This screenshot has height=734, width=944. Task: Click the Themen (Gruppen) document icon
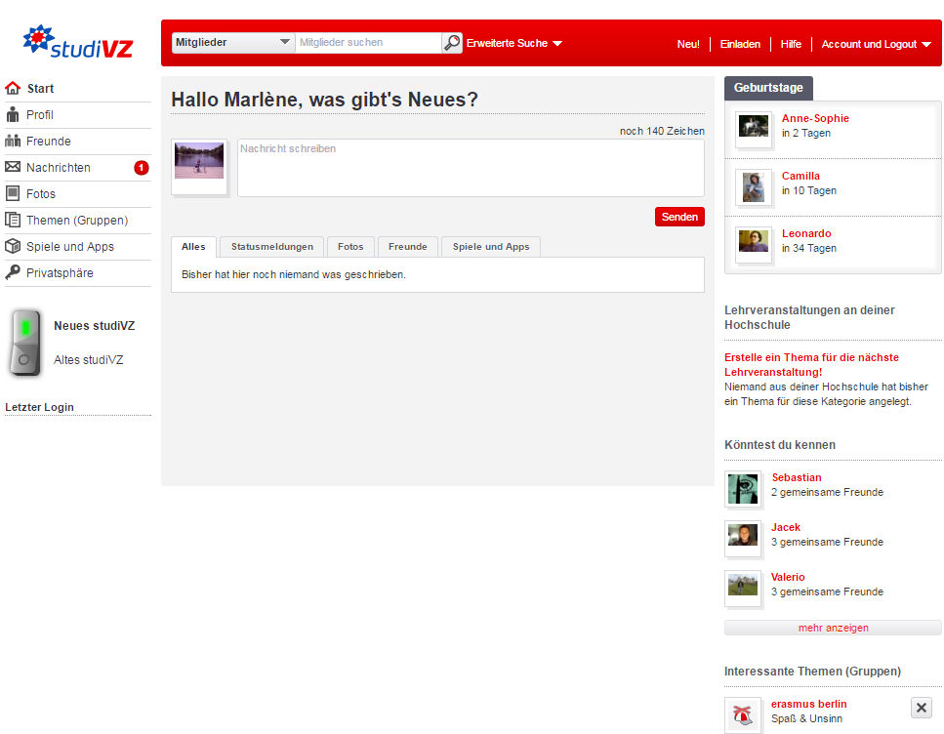pyautogui.click(x=13, y=220)
